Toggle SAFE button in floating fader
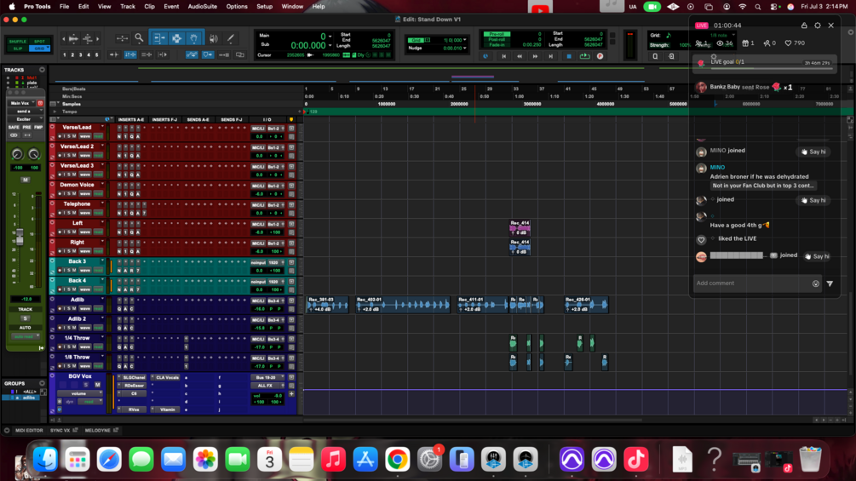 coord(13,127)
